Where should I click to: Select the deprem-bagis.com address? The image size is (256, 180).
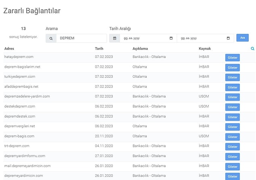coord(19,136)
